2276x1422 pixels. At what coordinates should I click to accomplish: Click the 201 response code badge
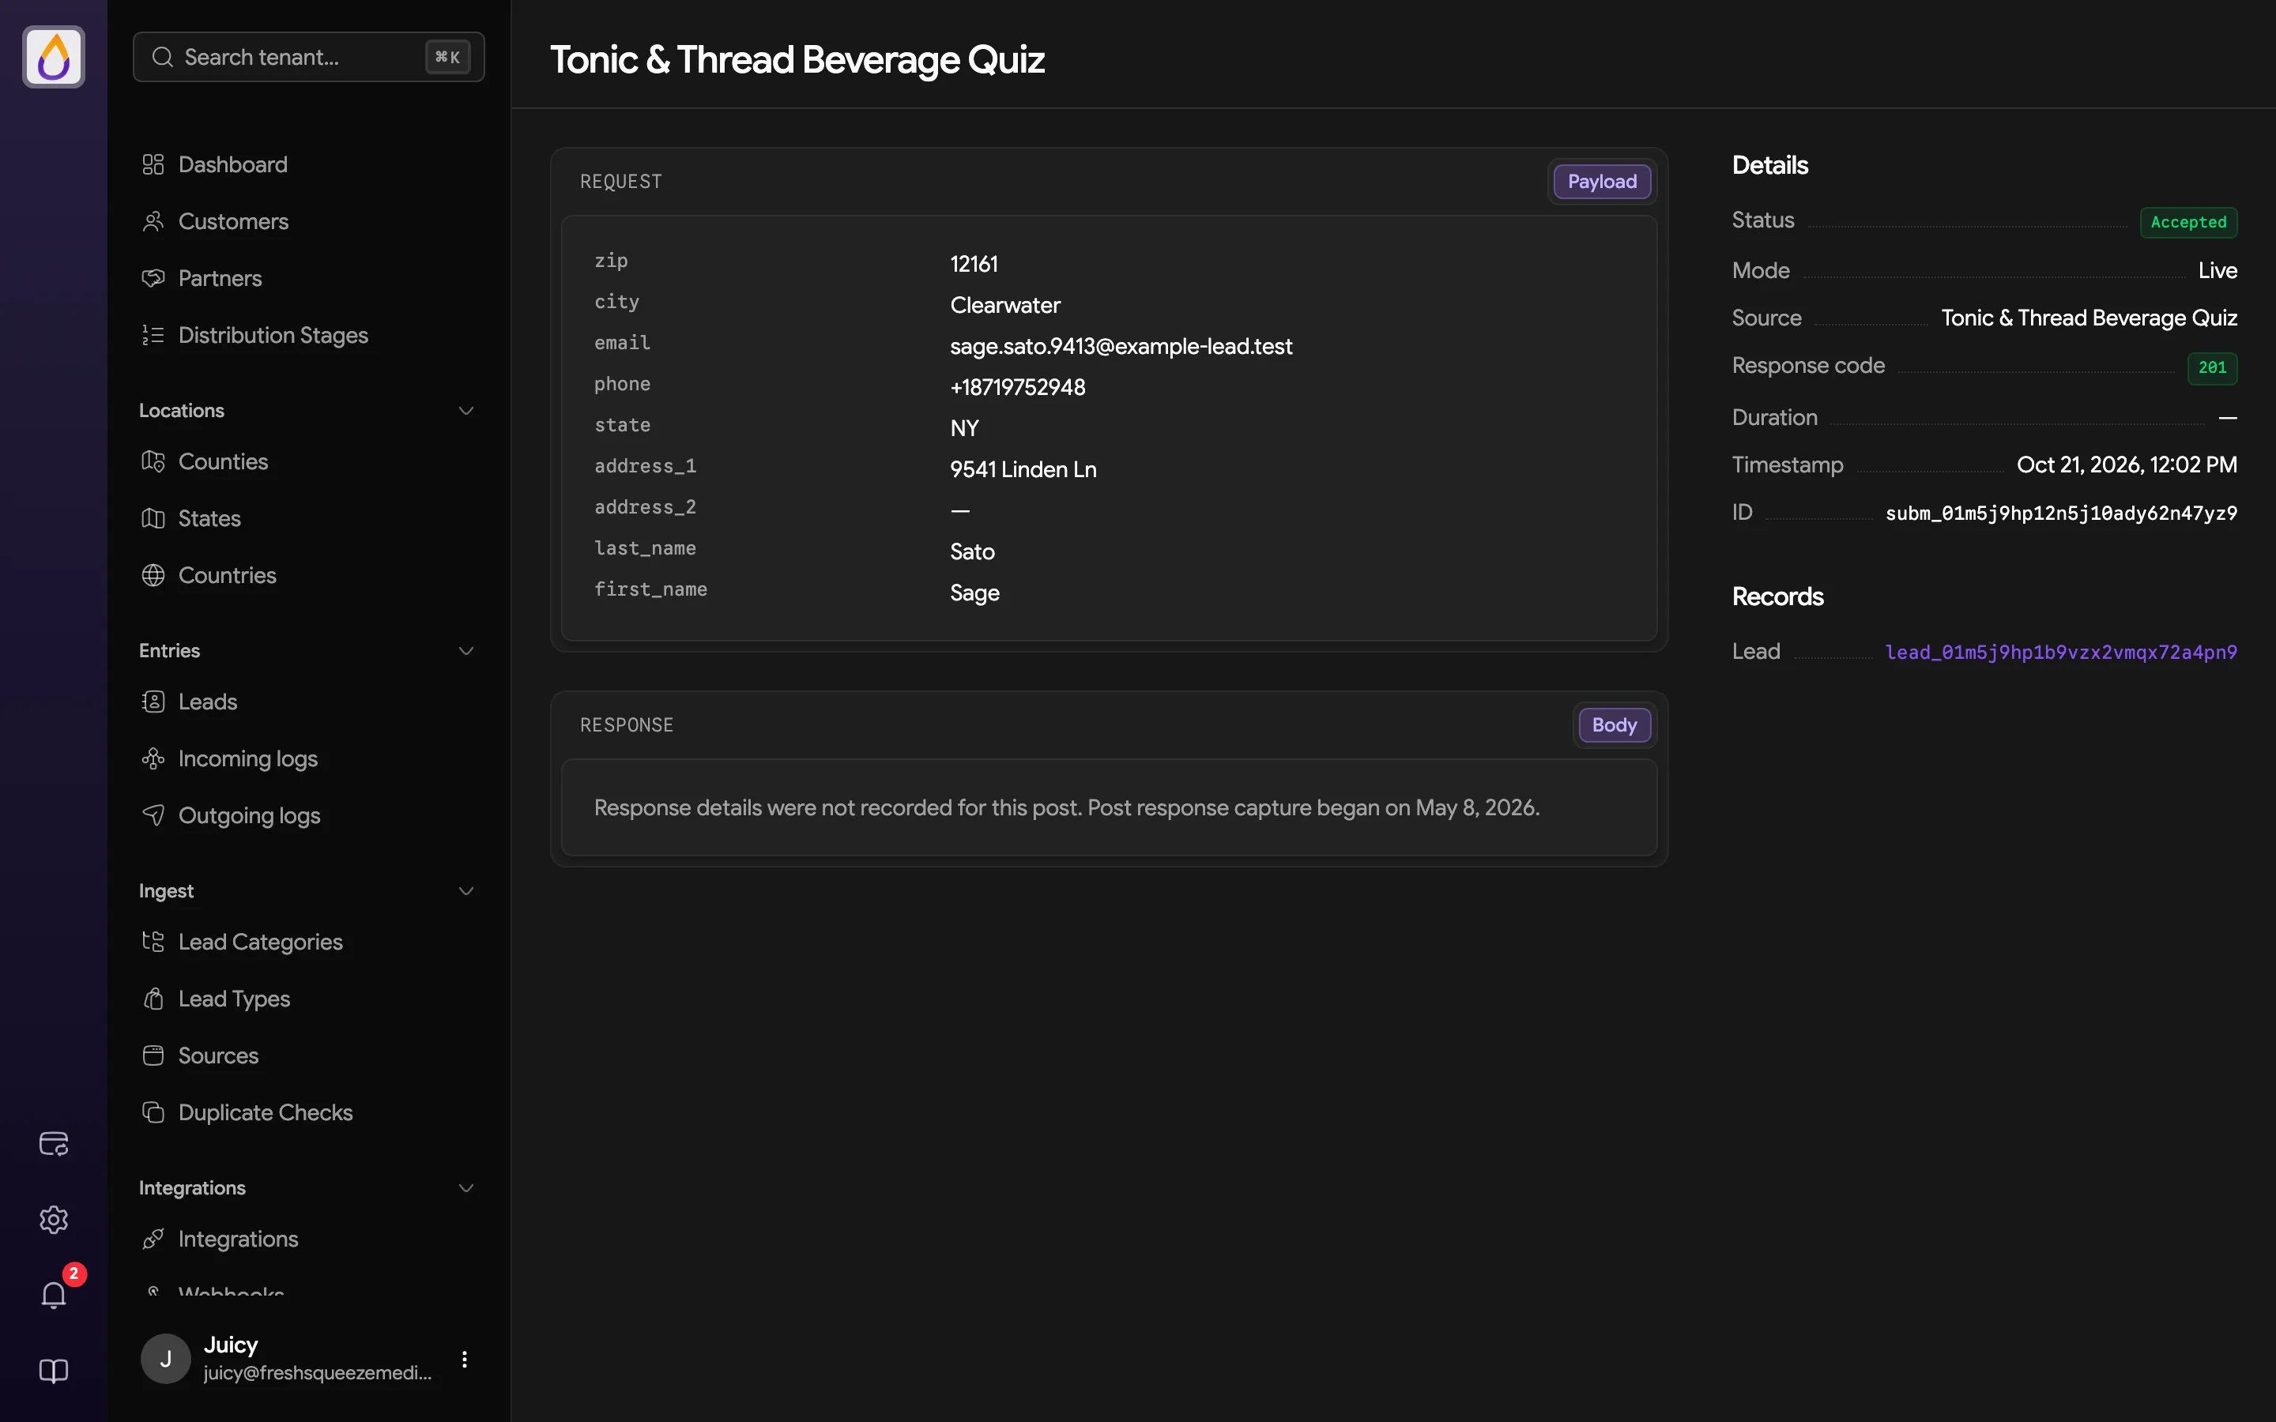[2212, 367]
